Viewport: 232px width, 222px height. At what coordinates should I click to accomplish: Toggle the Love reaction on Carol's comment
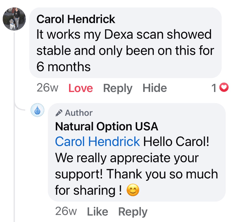coord(81,88)
